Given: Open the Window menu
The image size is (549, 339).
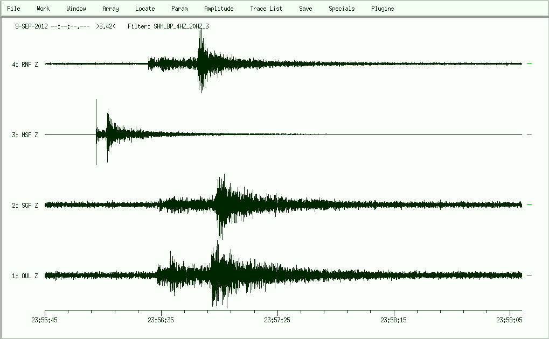Looking at the screenshot, I should click(x=76, y=9).
